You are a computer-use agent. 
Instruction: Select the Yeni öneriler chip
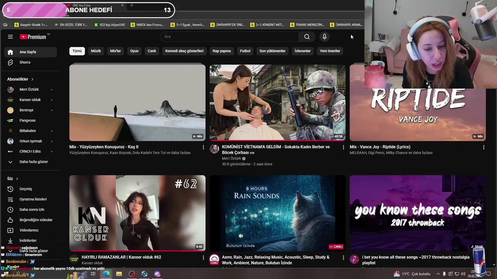pyautogui.click(x=330, y=51)
